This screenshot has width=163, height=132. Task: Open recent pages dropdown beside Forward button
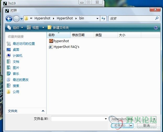21,19
